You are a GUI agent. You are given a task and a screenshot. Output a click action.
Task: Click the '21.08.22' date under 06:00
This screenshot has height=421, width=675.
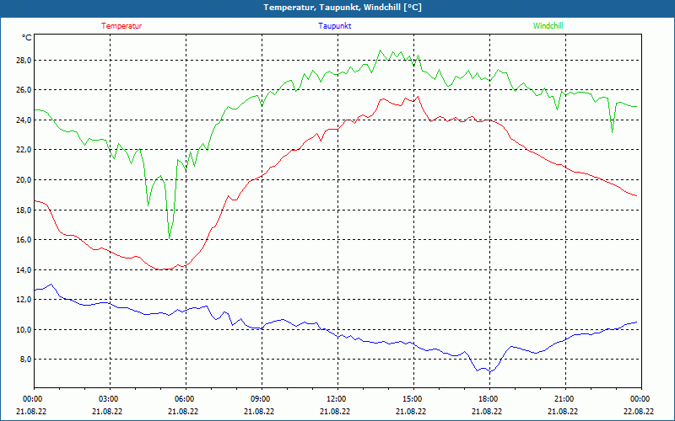click(x=183, y=411)
